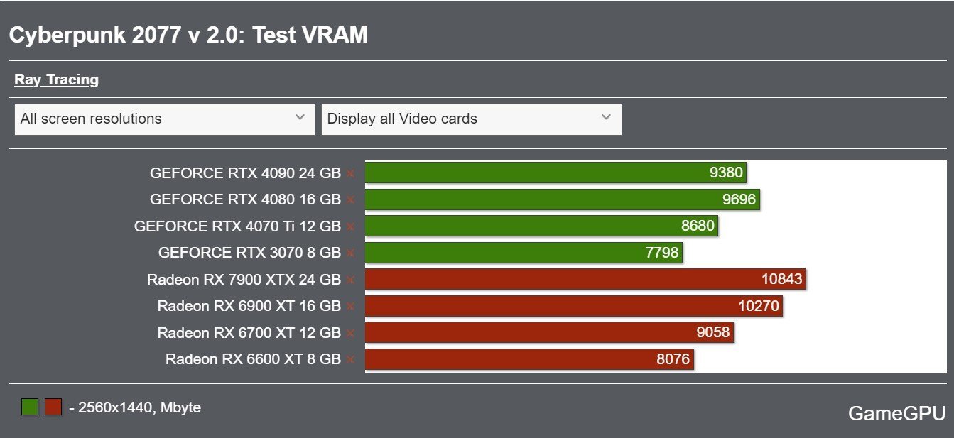The image size is (954, 438).
Task: Remove Radeon RX 6600 XT 8 GB with its x icon
Action: click(x=351, y=360)
